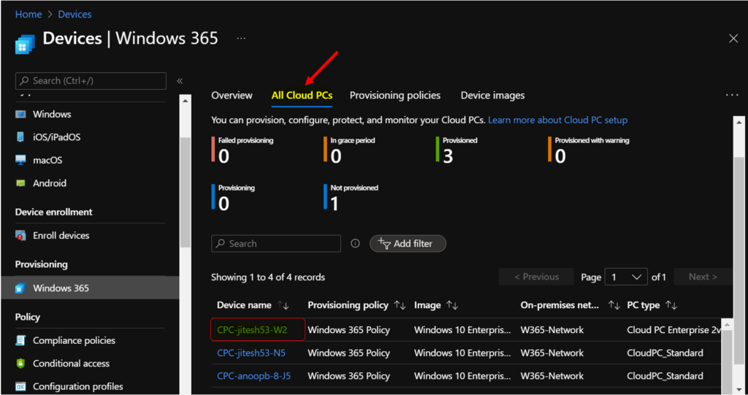Click CloudPC_Standard in the CPC-anoopb-8-J5 row
The height and width of the screenshot is (395, 748).
click(665, 376)
